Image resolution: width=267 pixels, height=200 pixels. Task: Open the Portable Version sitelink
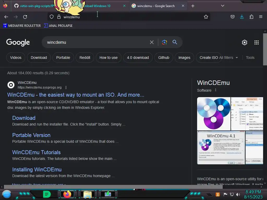point(31,135)
